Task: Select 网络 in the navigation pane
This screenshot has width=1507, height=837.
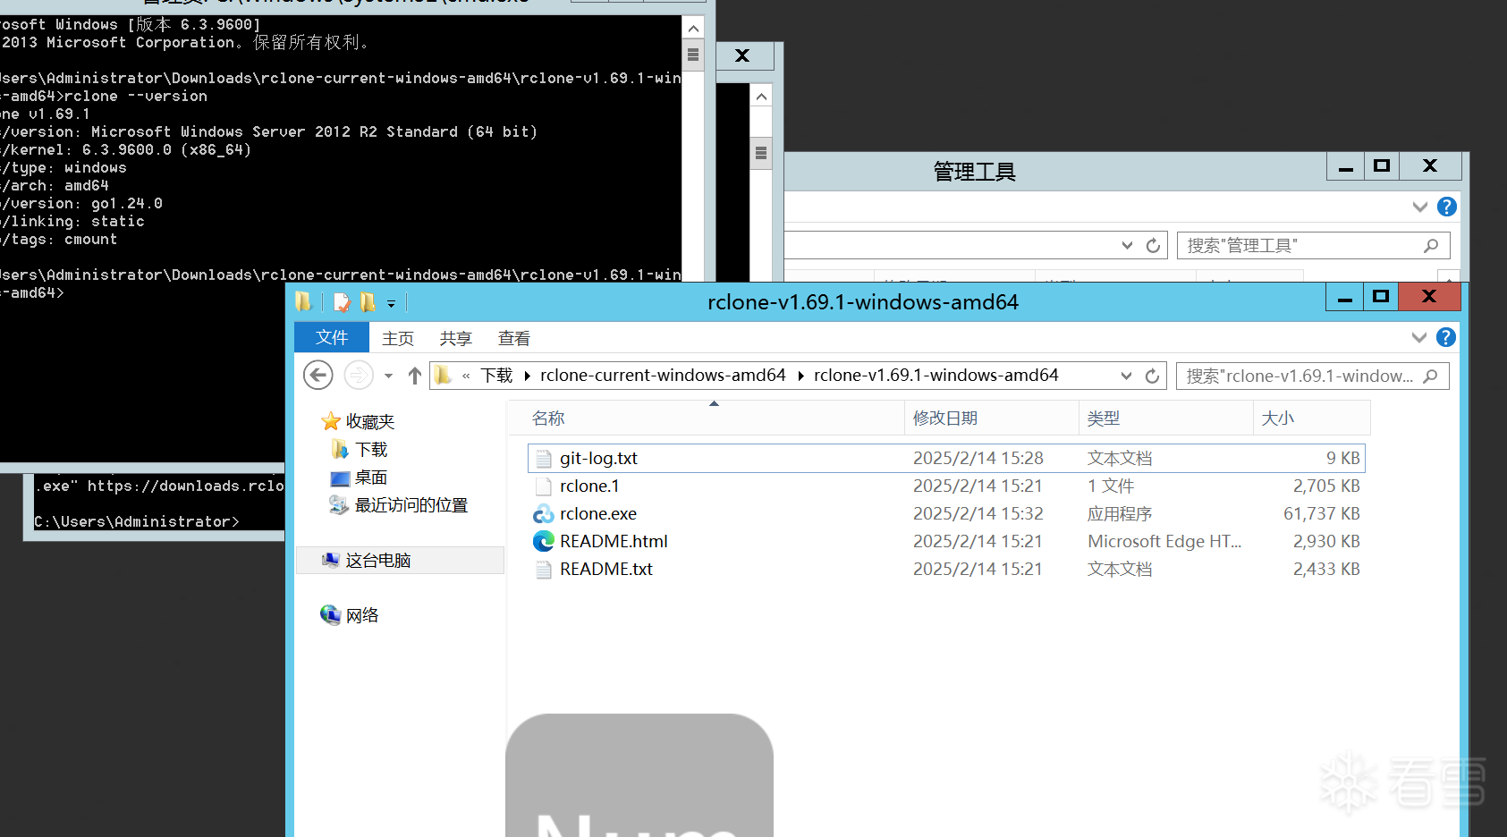Action: pos(362,615)
